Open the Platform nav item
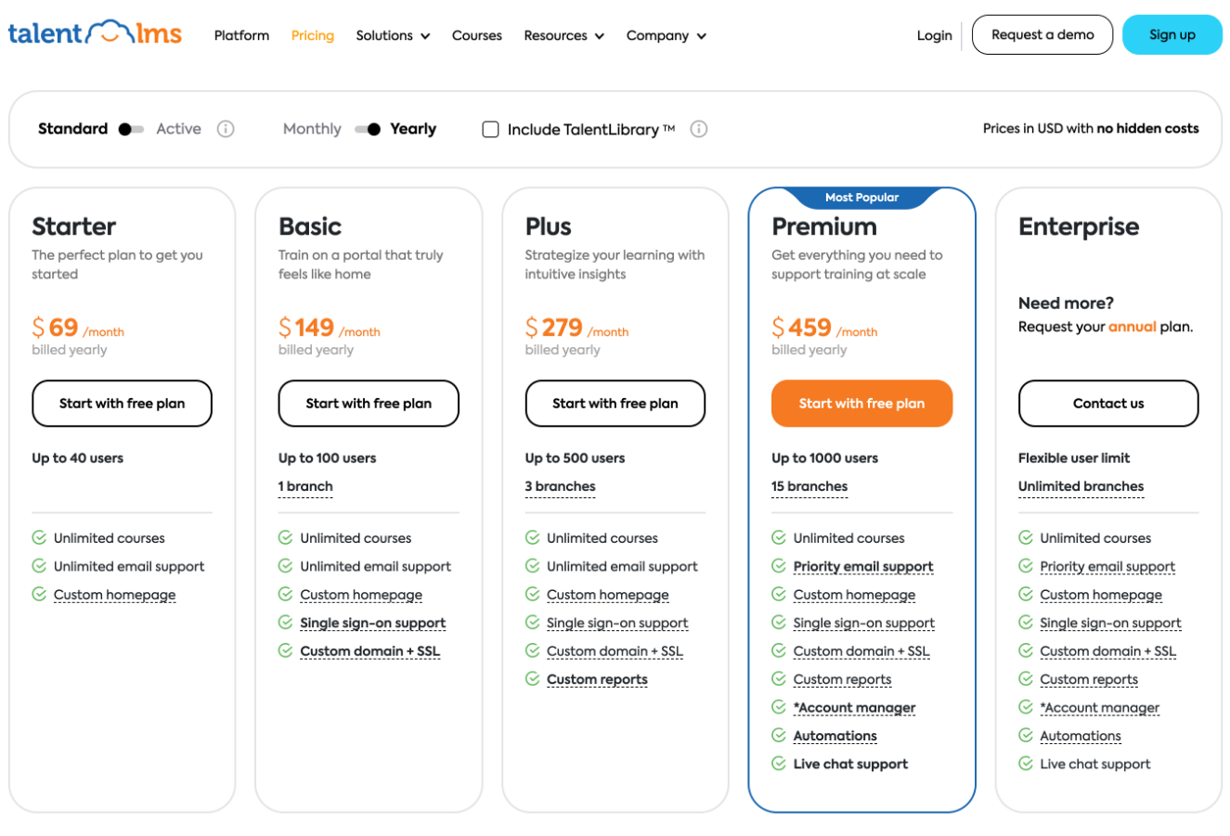 click(x=241, y=35)
